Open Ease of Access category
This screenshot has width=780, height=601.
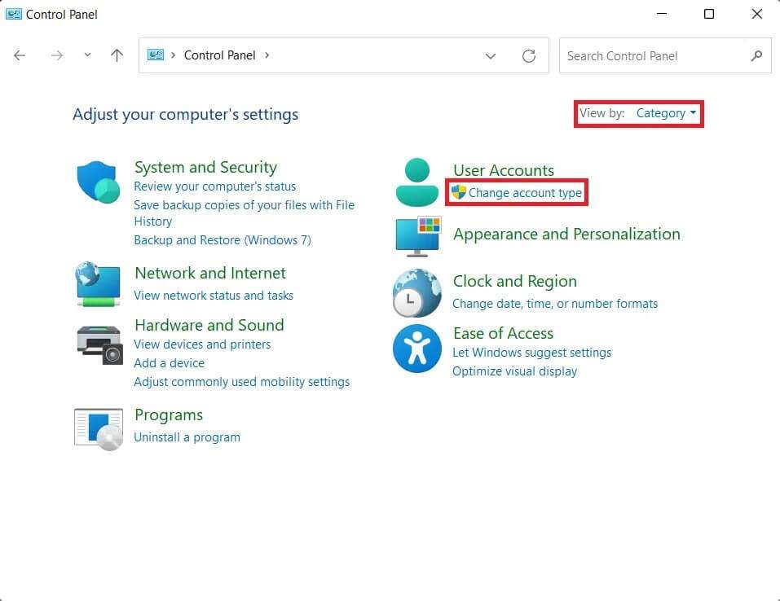(x=503, y=334)
